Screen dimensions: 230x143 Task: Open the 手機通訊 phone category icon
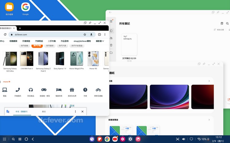(x=17, y=90)
